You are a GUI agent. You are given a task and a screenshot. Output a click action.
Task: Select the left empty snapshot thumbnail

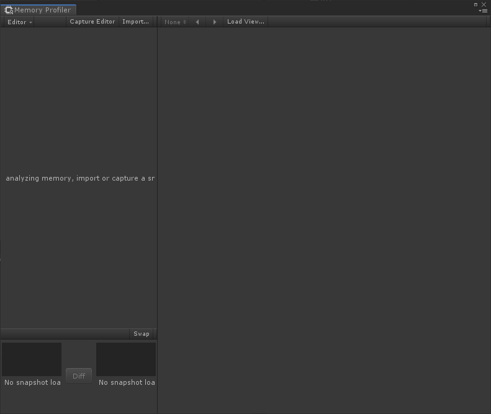pyautogui.click(x=32, y=359)
